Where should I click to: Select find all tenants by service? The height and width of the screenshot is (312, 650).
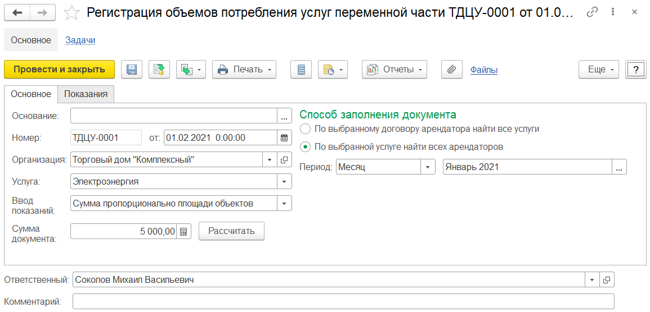coord(306,147)
